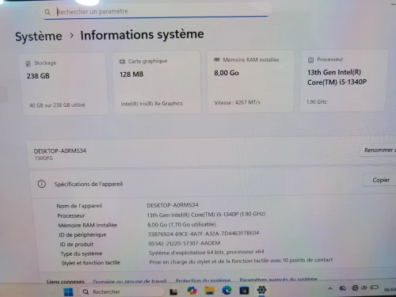Screen dimensions: 396x297
Task: Click the 730QFG model text under device name
Action: point(44,158)
